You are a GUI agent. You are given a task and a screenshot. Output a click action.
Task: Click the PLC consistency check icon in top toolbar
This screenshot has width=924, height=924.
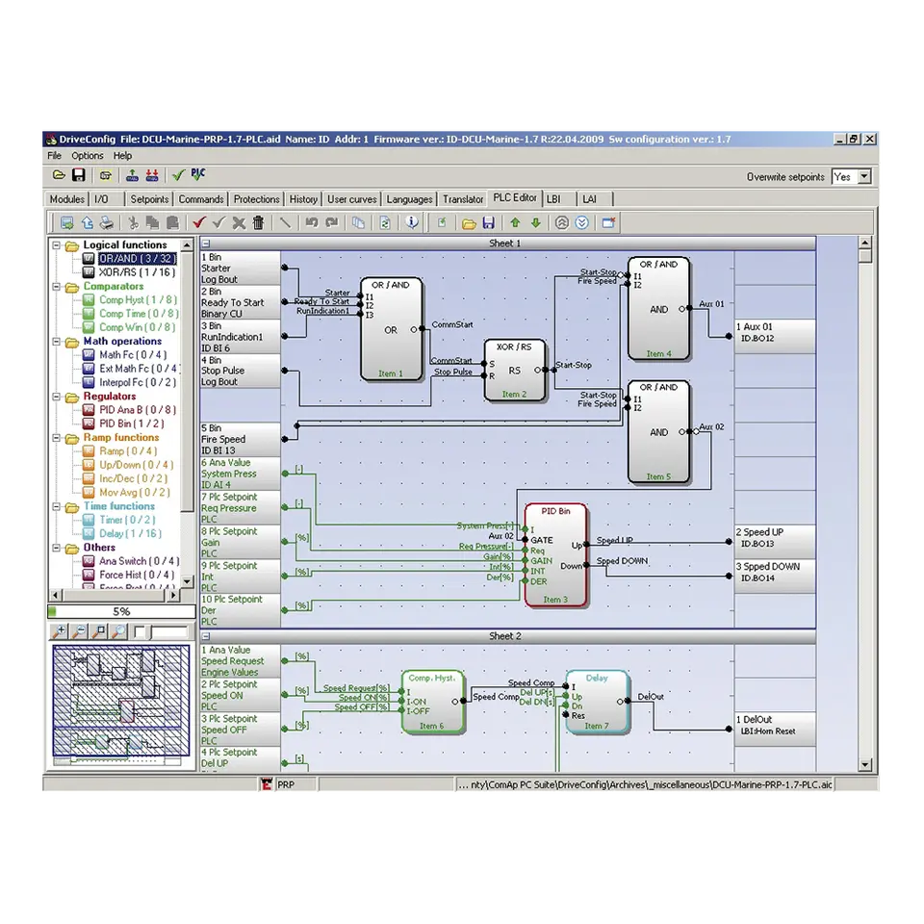(198, 174)
